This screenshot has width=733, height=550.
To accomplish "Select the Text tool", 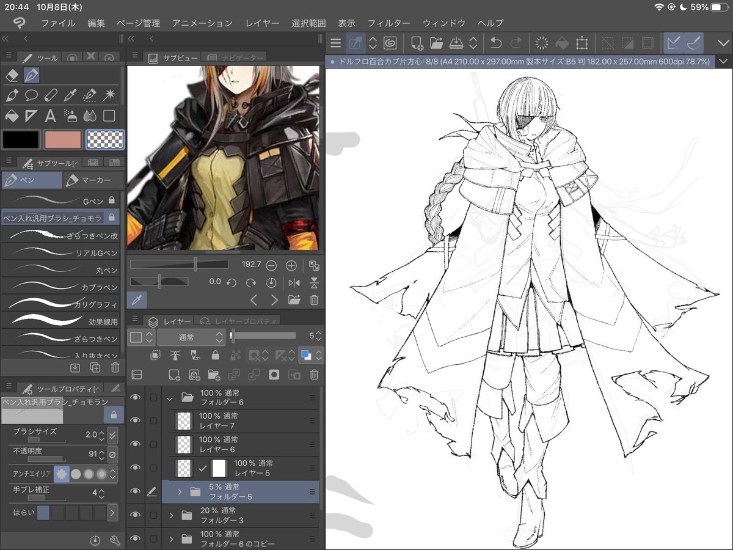I will 51,116.
